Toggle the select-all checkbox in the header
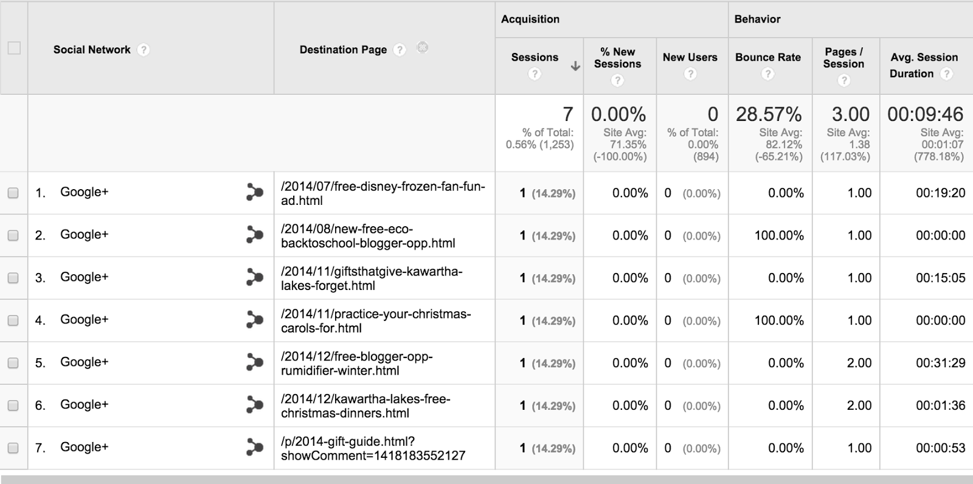This screenshot has height=484, width=973. tap(14, 48)
